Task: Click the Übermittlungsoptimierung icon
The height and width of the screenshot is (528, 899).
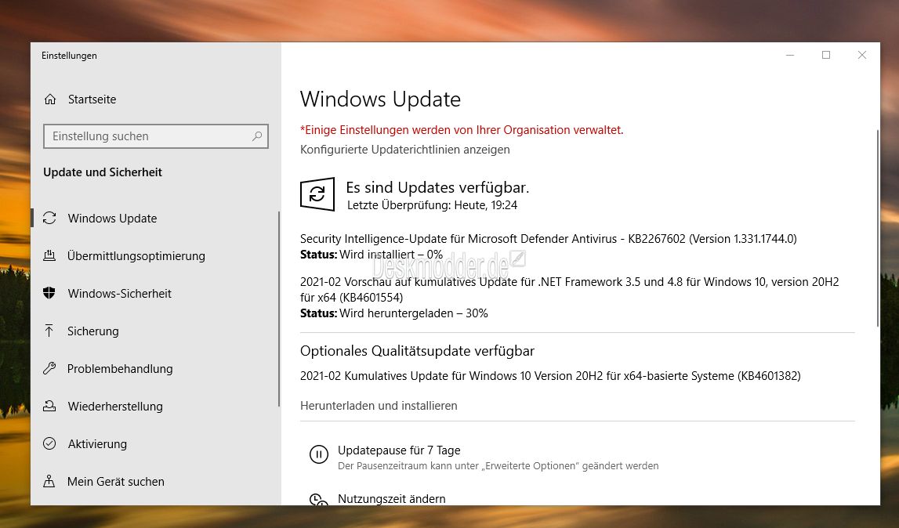Action: pyautogui.click(x=49, y=255)
